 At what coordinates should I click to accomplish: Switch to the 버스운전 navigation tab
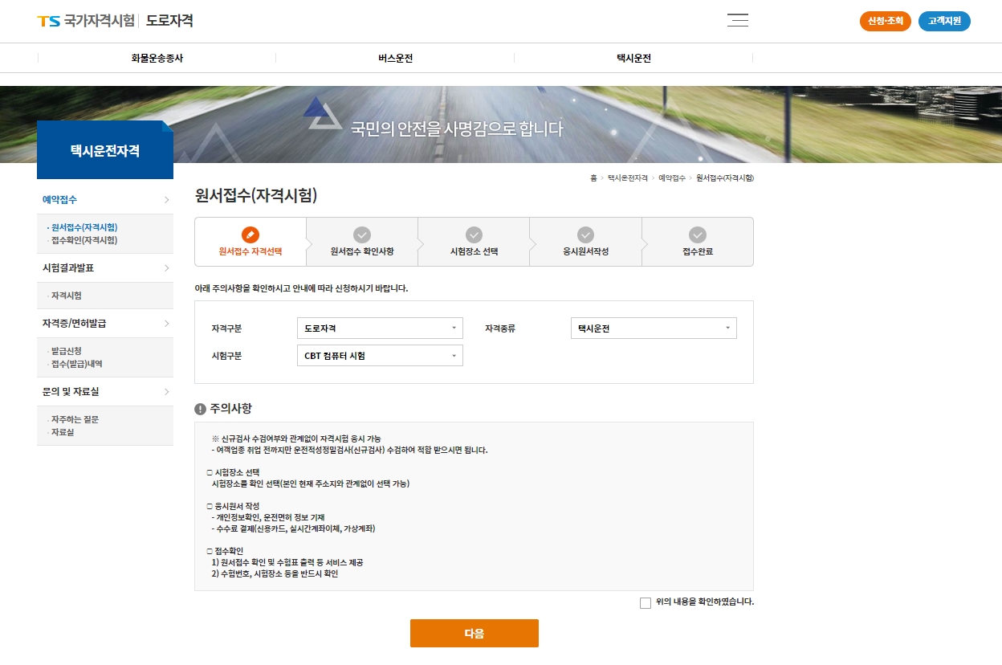pos(395,57)
